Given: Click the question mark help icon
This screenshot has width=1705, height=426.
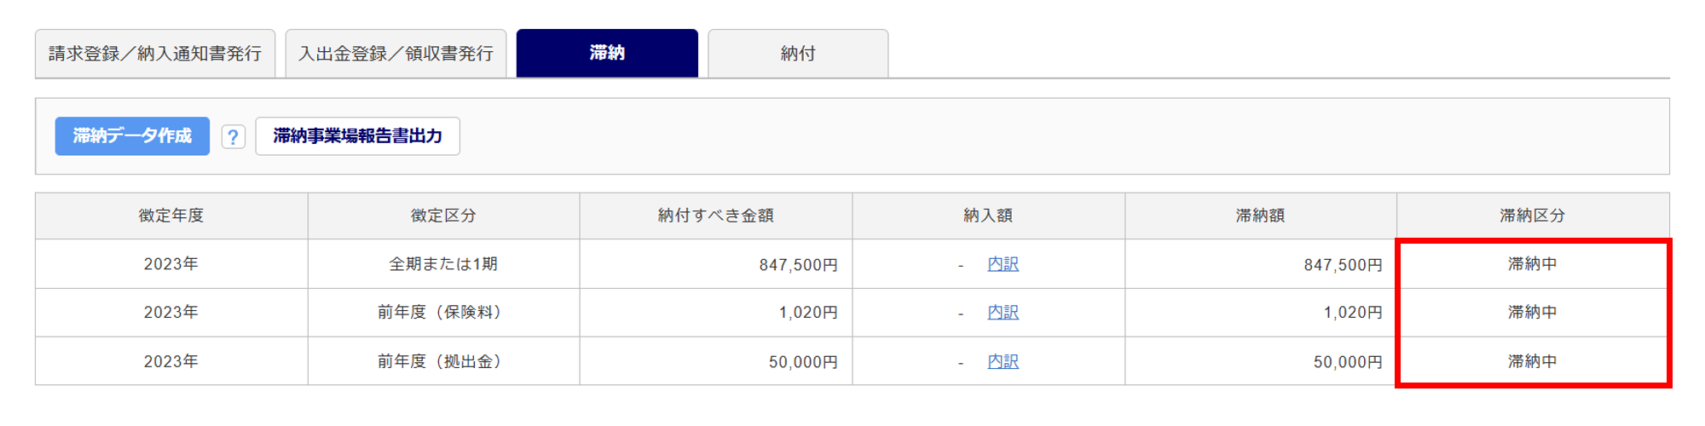Looking at the screenshot, I should [233, 136].
